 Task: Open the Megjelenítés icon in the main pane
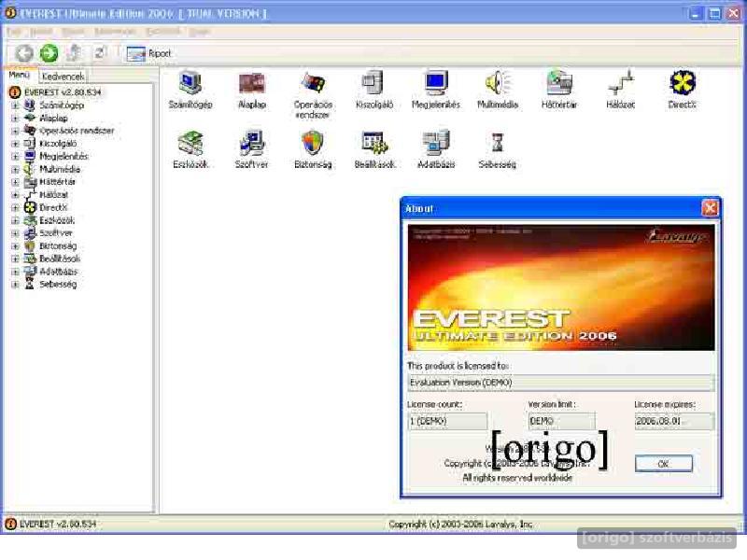pos(436,90)
